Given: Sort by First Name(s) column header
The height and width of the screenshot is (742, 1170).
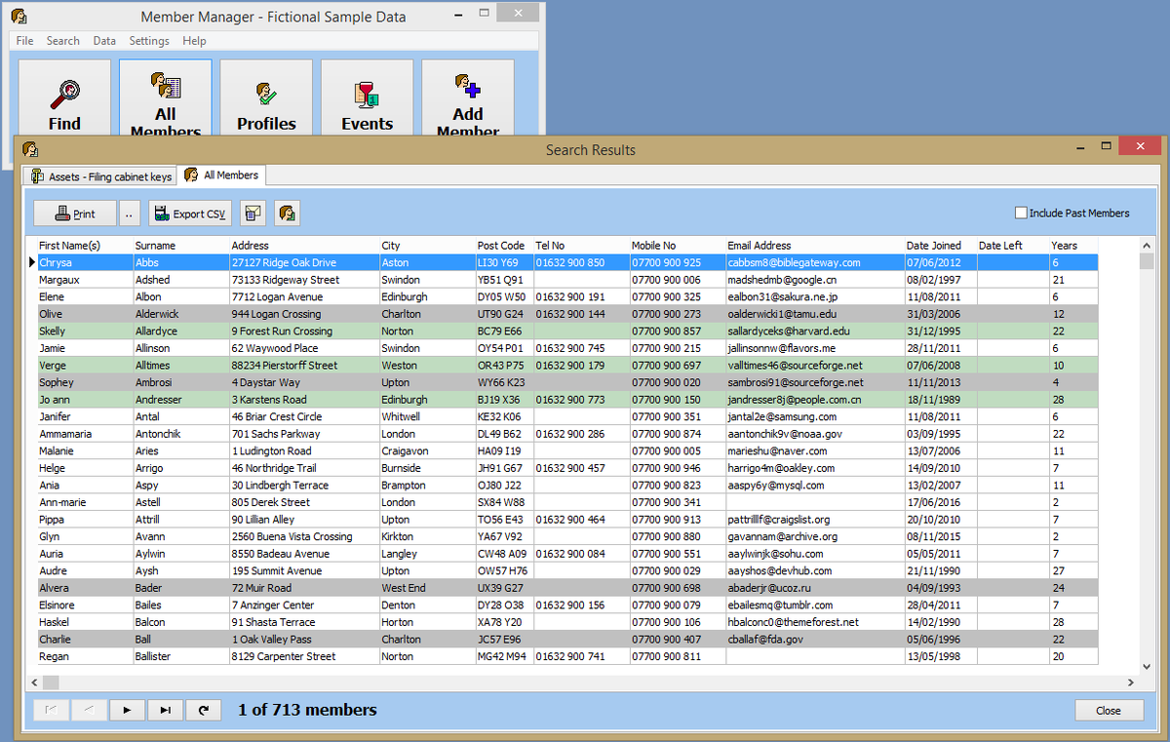Looking at the screenshot, I should tap(84, 246).
